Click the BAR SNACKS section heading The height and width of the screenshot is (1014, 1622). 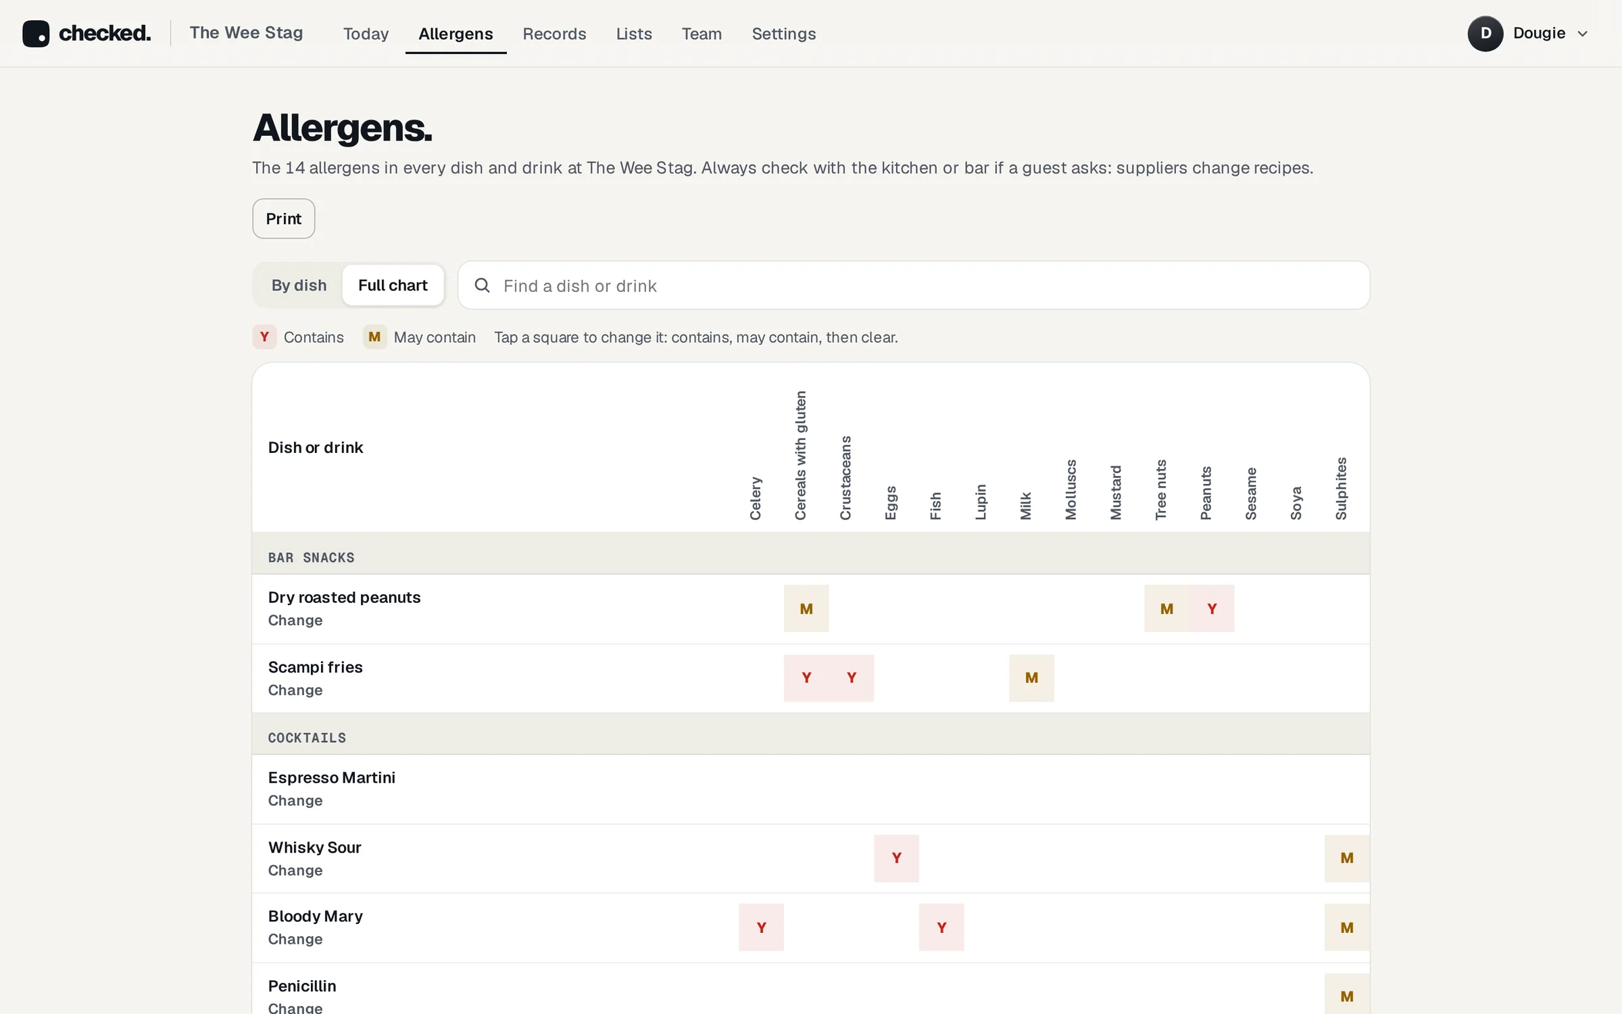tap(311, 558)
